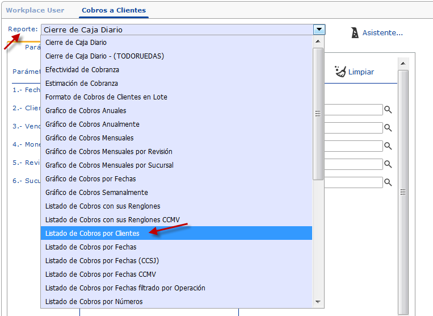Select Cierre de Caja Diario - (TODORUEDAS)
This screenshot has height=316, width=433.
(x=176, y=56)
